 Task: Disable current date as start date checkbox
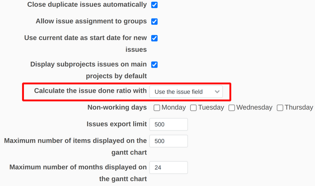(x=154, y=38)
